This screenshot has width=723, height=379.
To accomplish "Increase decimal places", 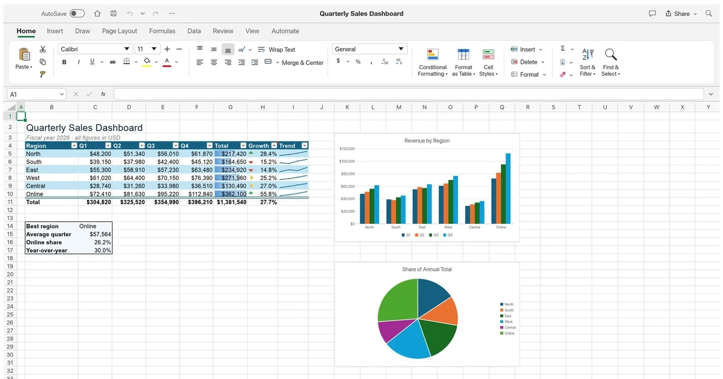I will [386, 62].
